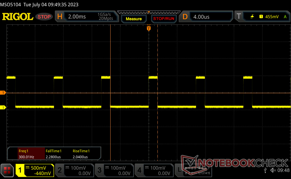Select the orange trigger level marker on left edge
The image size is (291, 179).
(x=3, y=93)
